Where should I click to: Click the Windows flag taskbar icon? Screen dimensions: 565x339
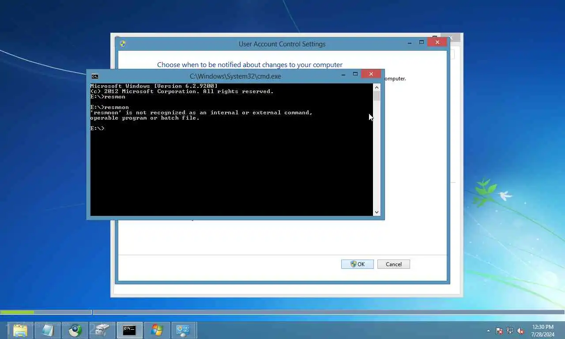(x=157, y=330)
